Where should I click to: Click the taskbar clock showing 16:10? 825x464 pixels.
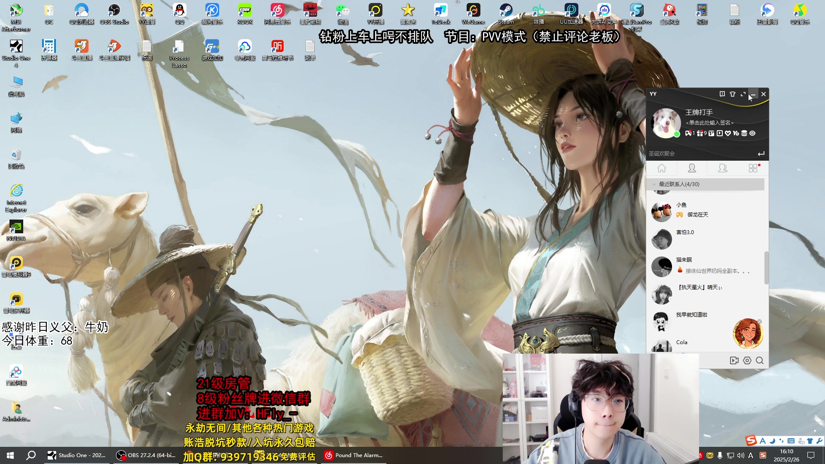coord(786,455)
